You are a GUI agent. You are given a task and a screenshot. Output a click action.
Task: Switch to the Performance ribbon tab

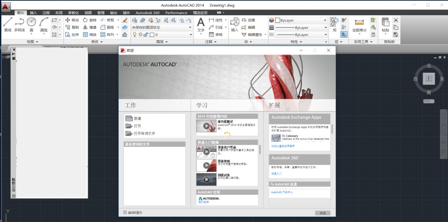click(x=176, y=13)
